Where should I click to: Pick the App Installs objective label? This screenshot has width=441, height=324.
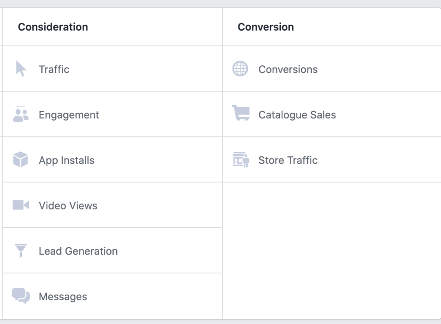66,160
